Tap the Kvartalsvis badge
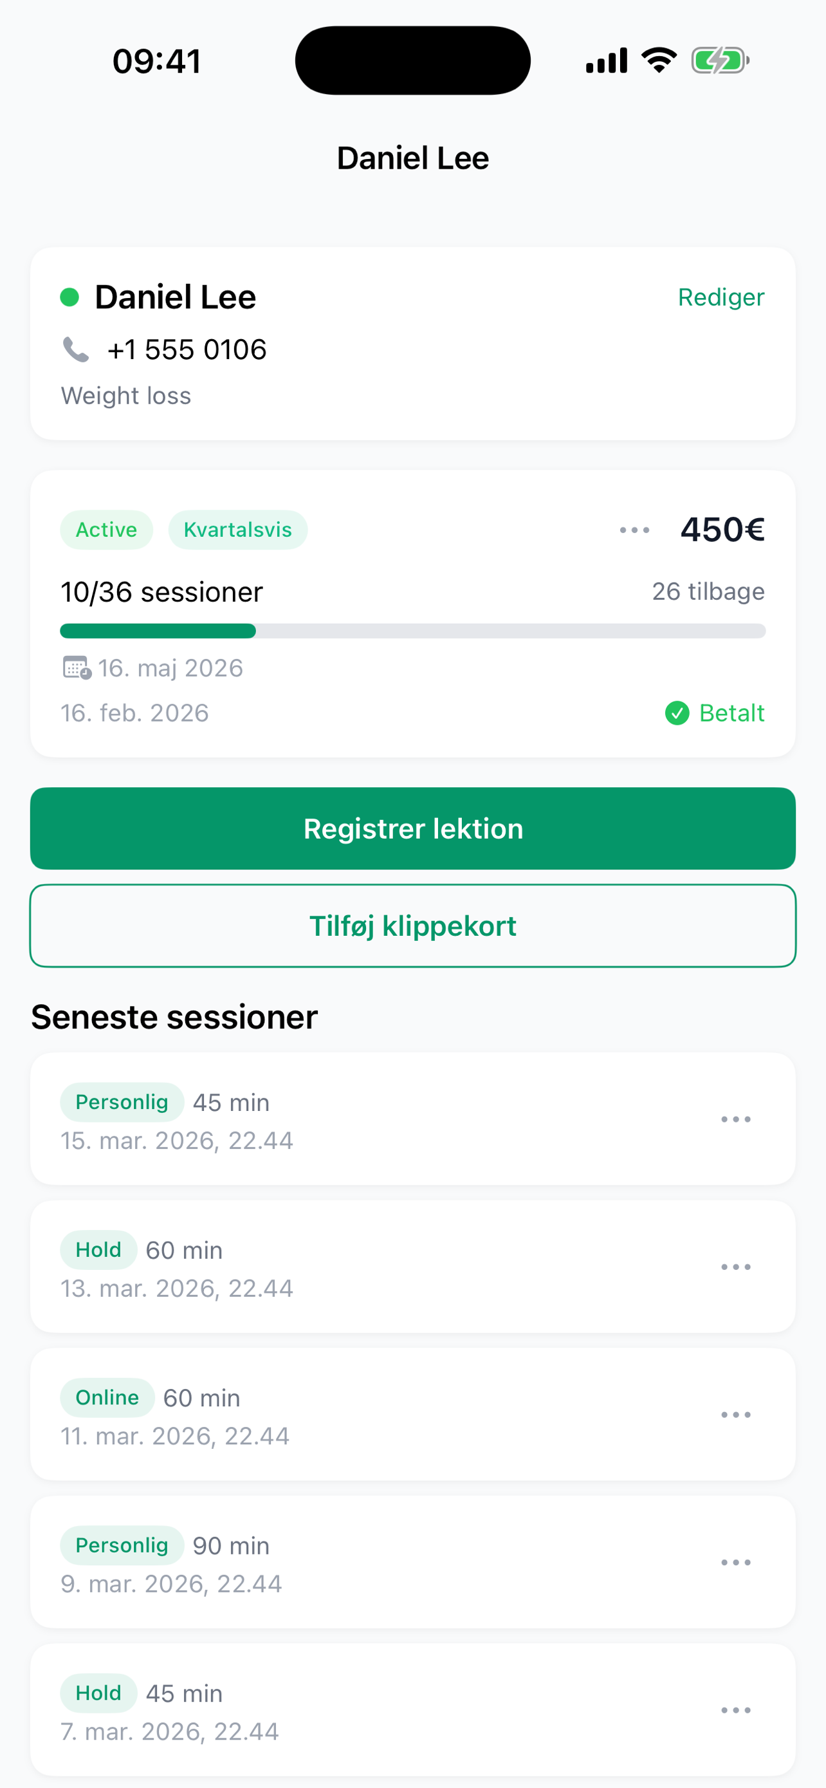The image size is (826, 1788). pyautogui.click(x=237, y=530)
